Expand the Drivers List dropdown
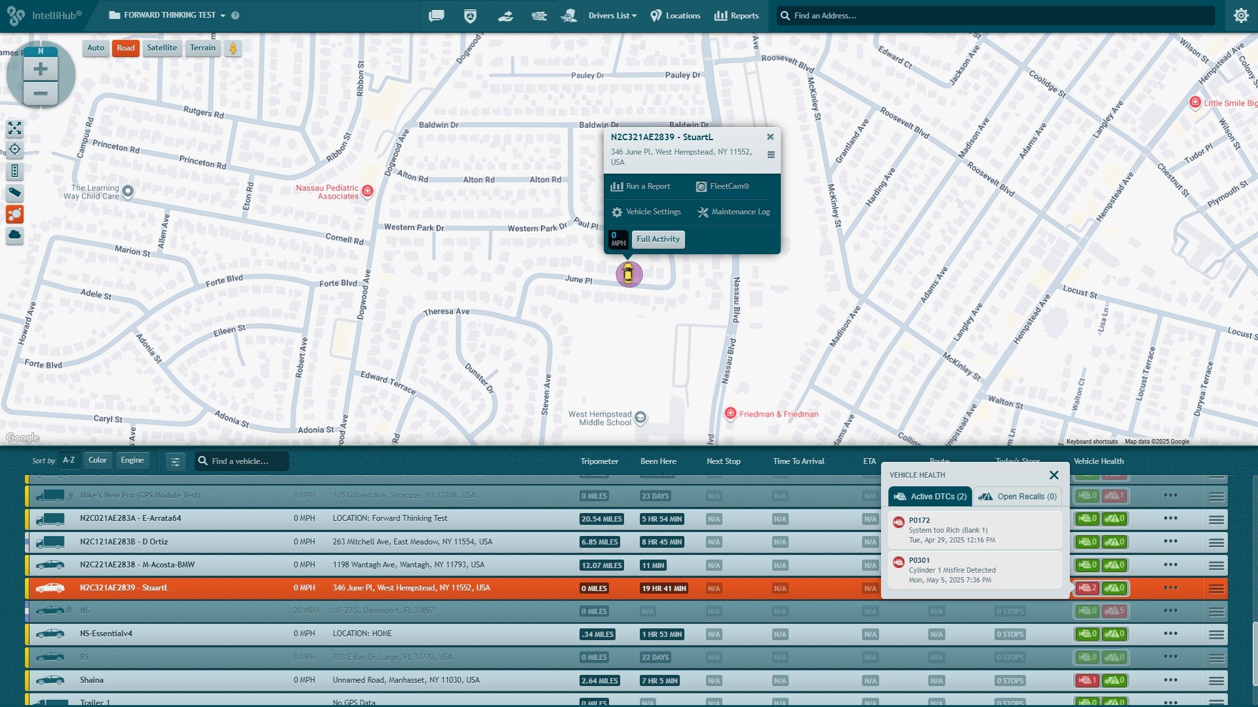Viewport: 1258px width, 707px height. click(612, 16)
